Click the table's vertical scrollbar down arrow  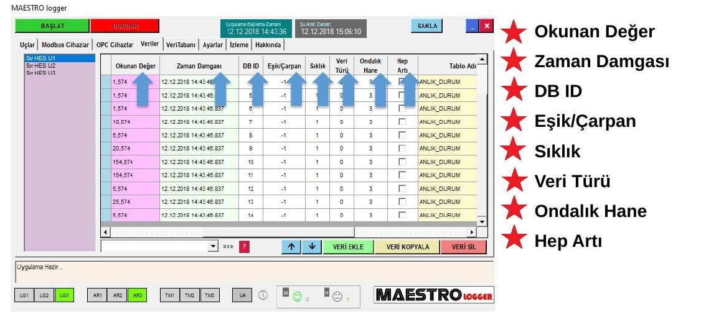[x=482, y=221]
